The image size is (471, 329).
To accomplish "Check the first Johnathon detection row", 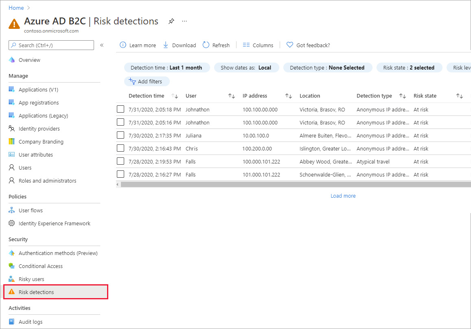I will 120,109.
